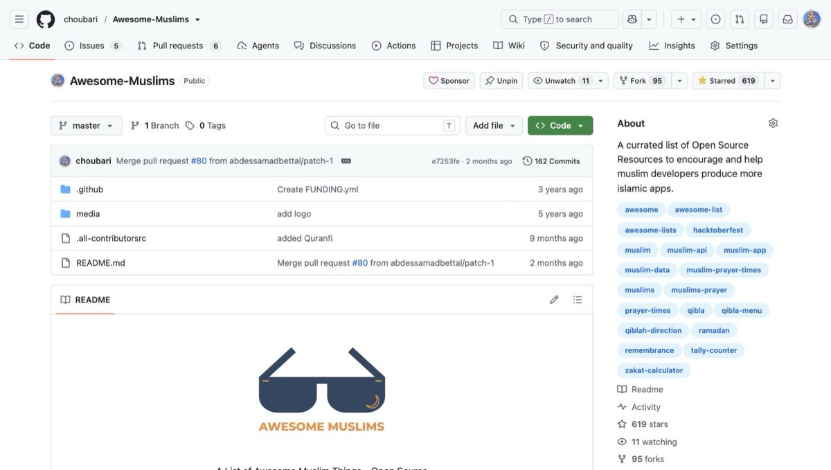Expand commit message ellipsis button
The image size is (831, 470).
346,161
